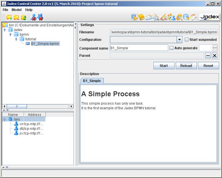The image size is (222, 178).
Task: Open the stopwatch with agent plugin icon
Action: coord(171,17)
